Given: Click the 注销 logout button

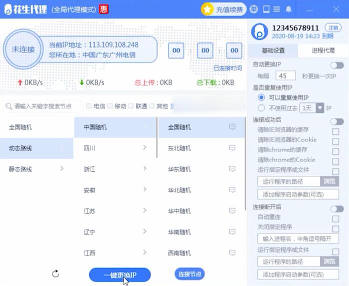Looking at the screenshot, I should 333,28.
